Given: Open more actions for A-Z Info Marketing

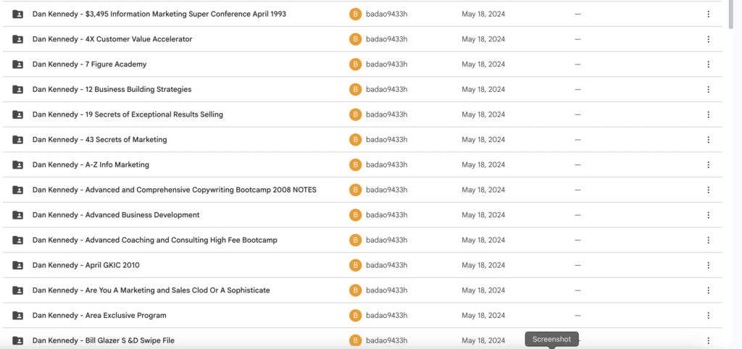Looking at the screenshot, I should coord(708,164).
